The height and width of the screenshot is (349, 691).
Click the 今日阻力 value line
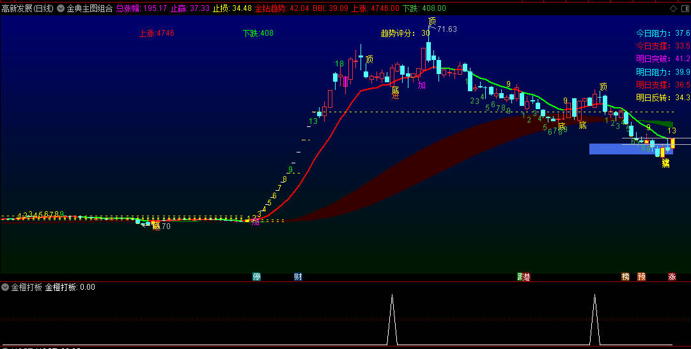coord(664,33)
